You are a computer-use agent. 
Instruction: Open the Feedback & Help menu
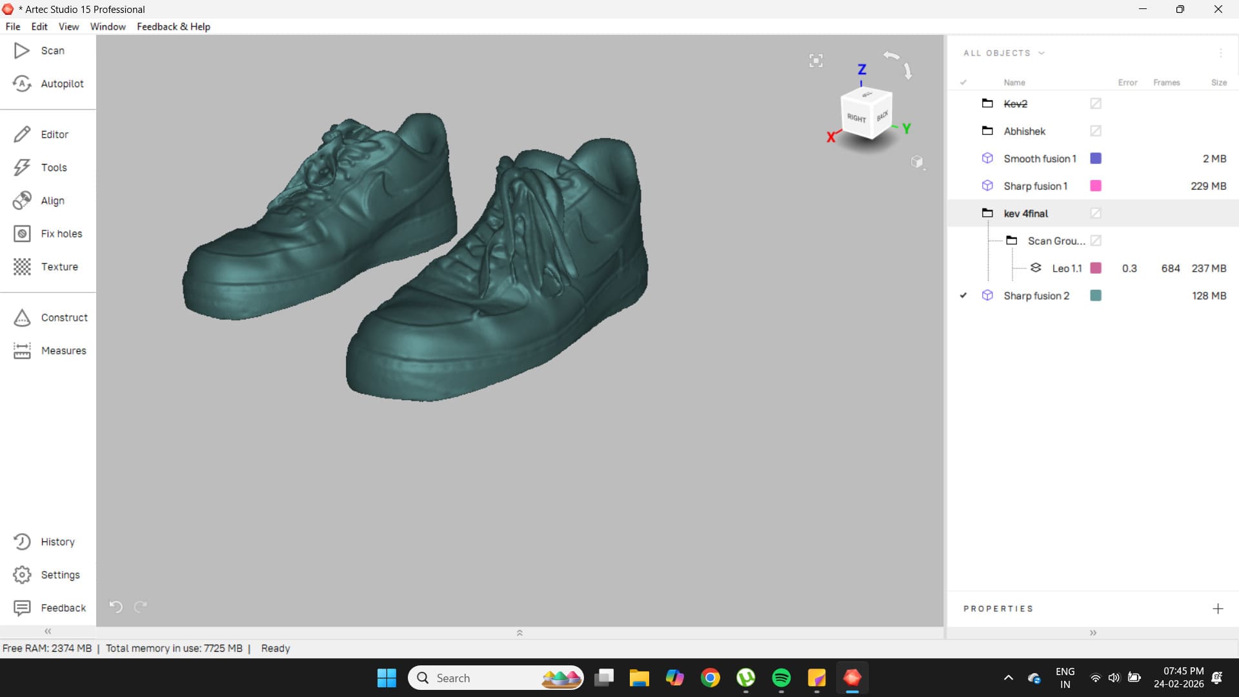[173, 26]
